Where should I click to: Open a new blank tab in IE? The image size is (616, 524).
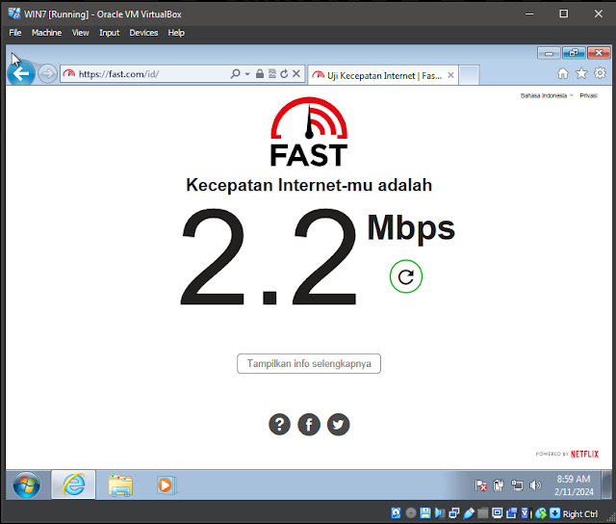click(469, 75)
